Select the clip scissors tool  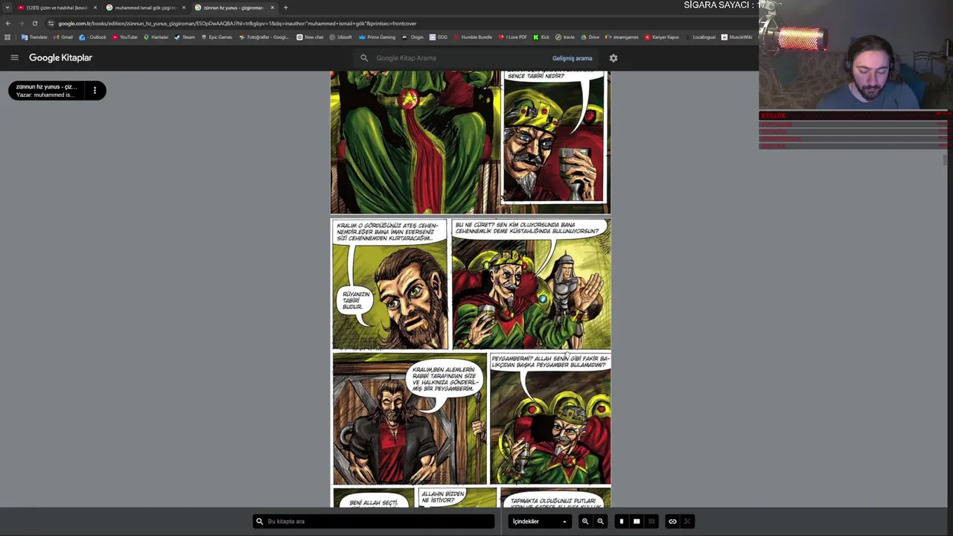pyautogui.click(x=687, y=521)
